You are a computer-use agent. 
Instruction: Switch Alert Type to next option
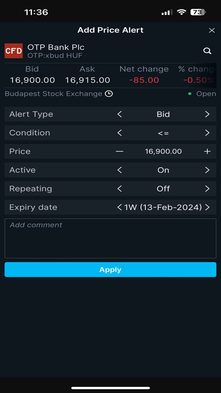207,114
